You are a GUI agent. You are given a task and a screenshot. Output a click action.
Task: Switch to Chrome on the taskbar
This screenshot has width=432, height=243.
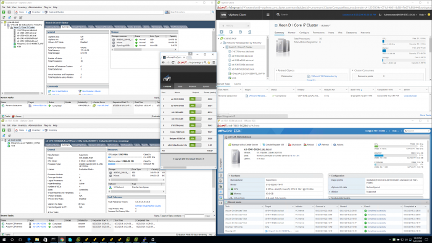point(62,240)
